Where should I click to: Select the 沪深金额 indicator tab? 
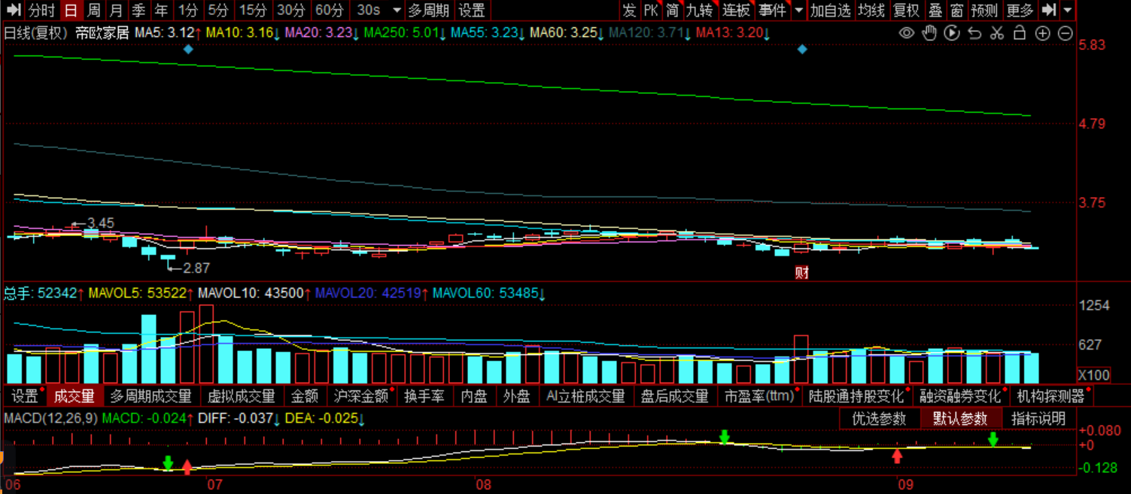pos(362,396)
